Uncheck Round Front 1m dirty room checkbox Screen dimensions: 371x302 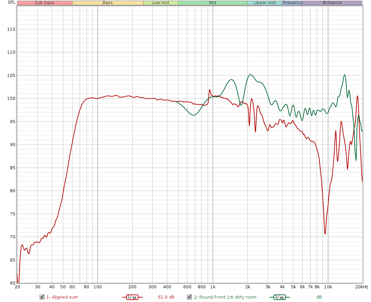pos(189,297)
